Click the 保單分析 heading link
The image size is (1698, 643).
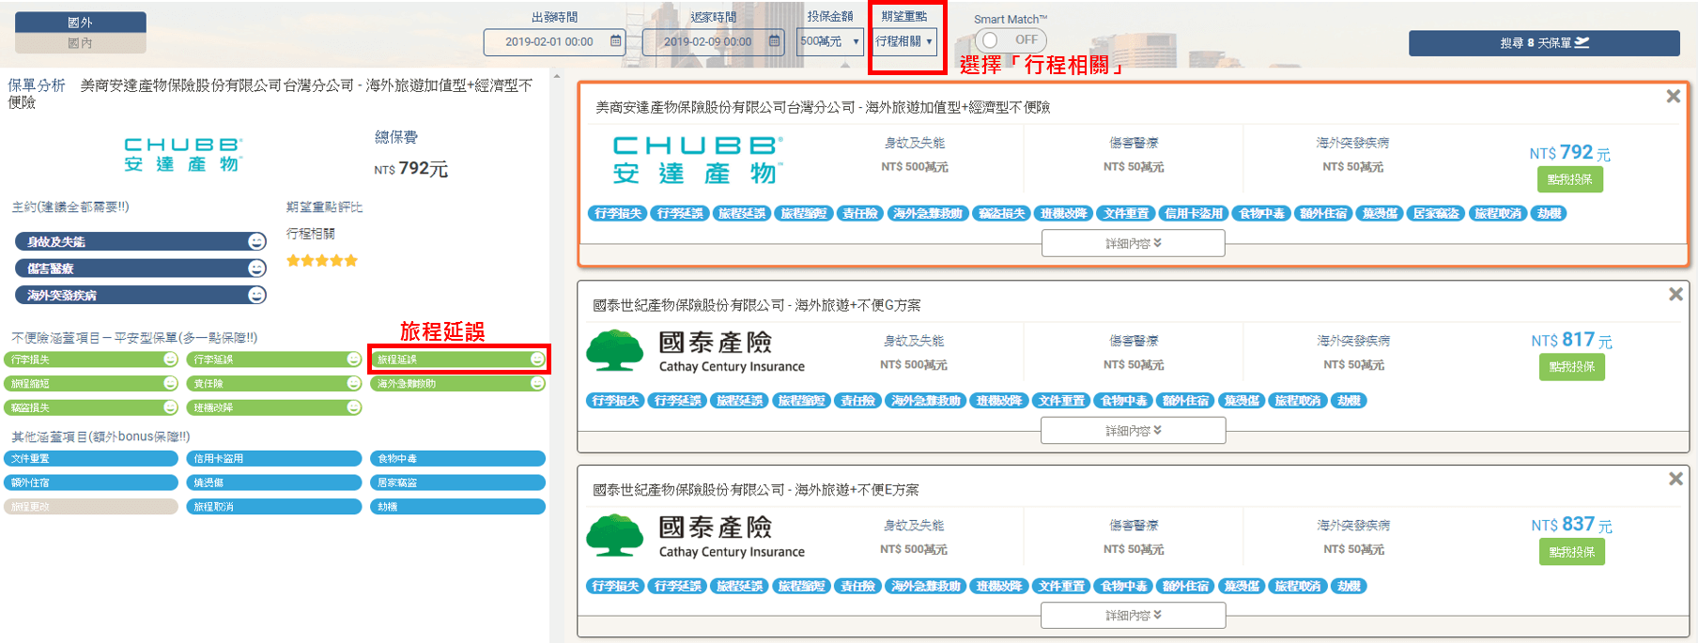(37, 85)
